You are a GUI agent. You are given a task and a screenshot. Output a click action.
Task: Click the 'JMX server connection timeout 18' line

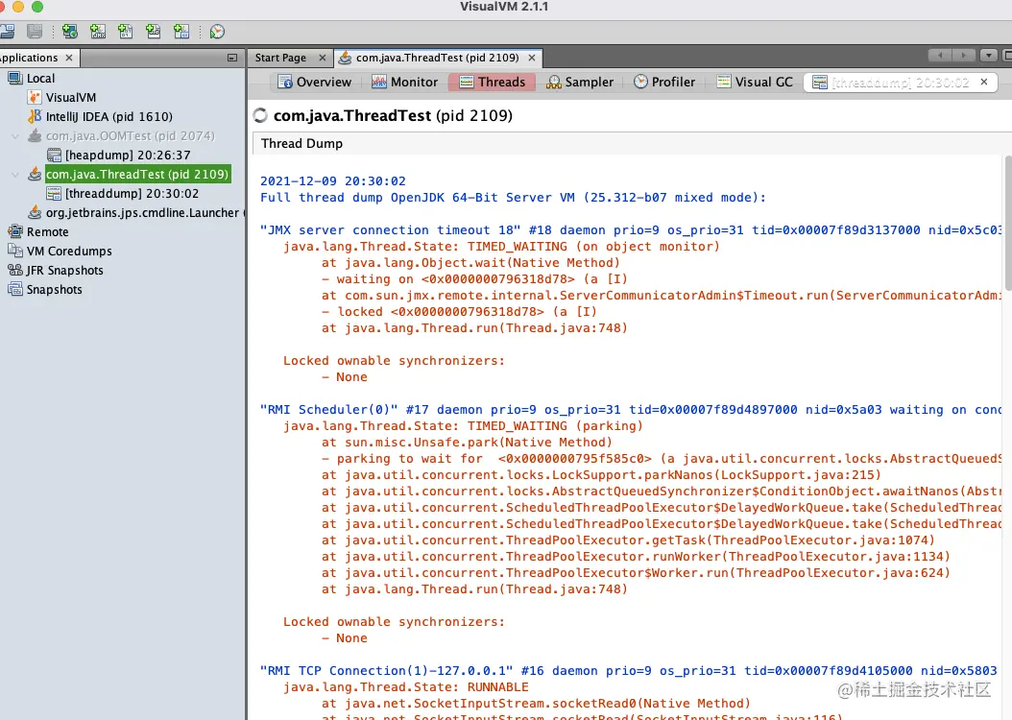click(x=631, y=230)
